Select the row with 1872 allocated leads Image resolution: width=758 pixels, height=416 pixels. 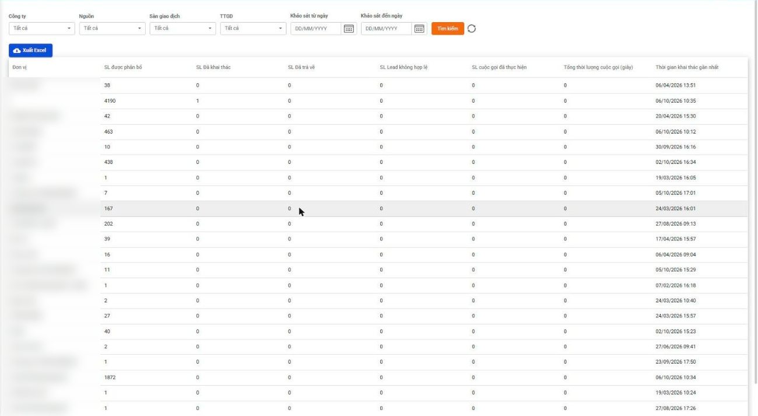point(378,377)
